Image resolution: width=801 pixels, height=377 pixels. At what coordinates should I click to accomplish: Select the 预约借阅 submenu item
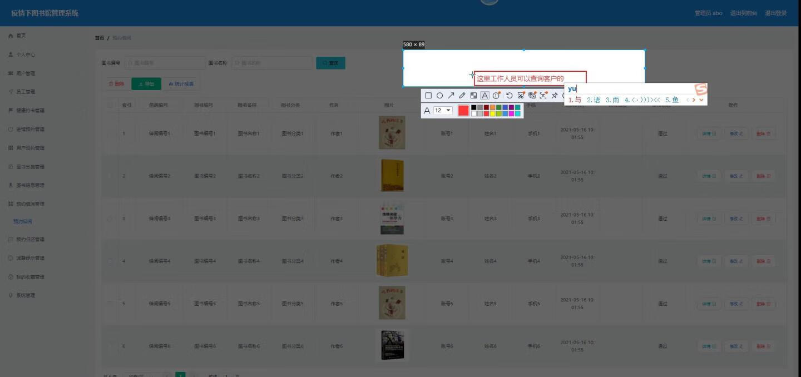(23, 221)
